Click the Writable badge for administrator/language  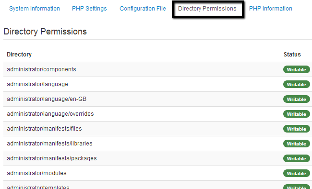tap(297, 85)
